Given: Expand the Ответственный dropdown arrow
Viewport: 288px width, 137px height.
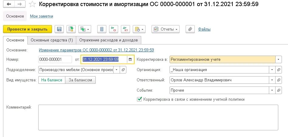Looking at the screenshot, I should pyautogui.click(x=272, y=80).
